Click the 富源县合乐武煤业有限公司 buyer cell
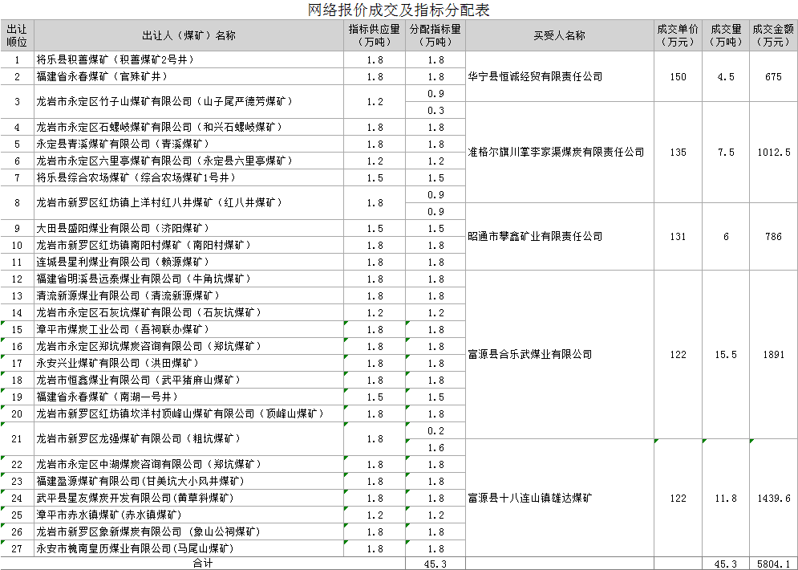This screenshot has height=570, width=798. (530, 355)
